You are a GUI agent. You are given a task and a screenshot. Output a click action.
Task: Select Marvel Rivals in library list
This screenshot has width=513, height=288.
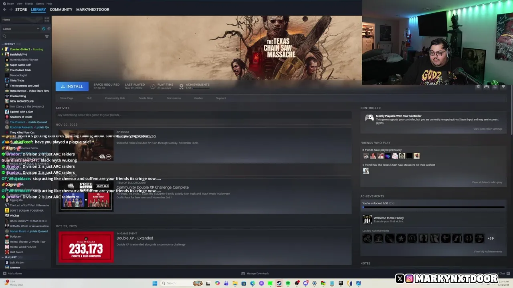click(28, 231)
